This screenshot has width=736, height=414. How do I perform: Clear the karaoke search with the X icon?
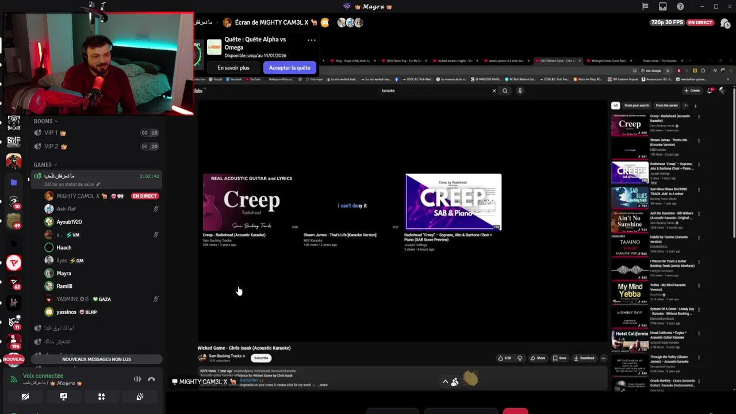(493, 90)
